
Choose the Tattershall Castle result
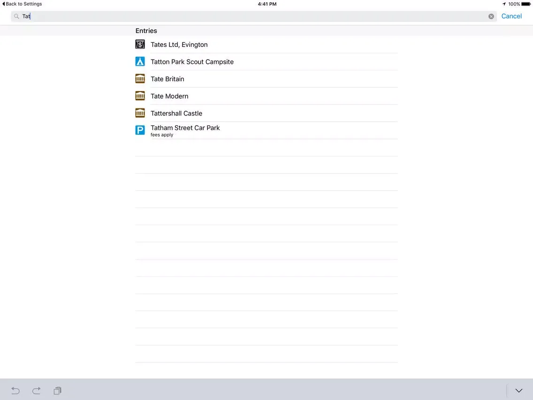coord(266,113)
